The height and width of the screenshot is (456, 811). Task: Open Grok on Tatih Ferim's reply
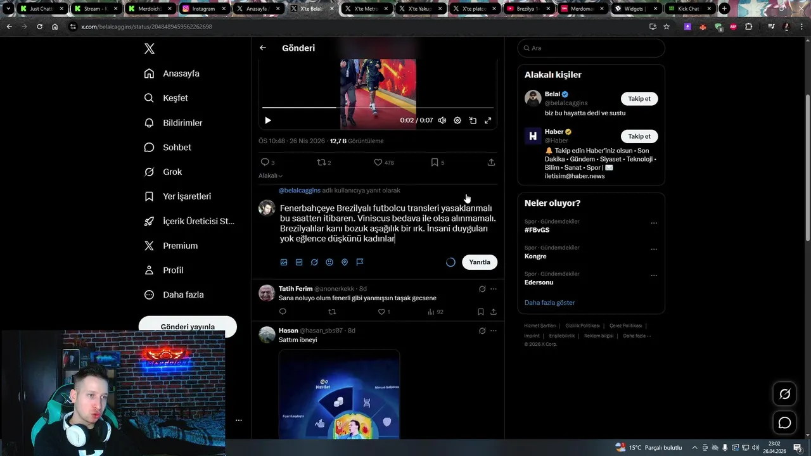[x=482, y=289]
